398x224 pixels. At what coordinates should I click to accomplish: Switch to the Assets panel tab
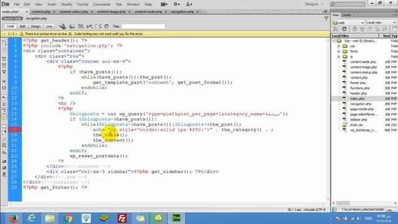click(x=347, y=15)
